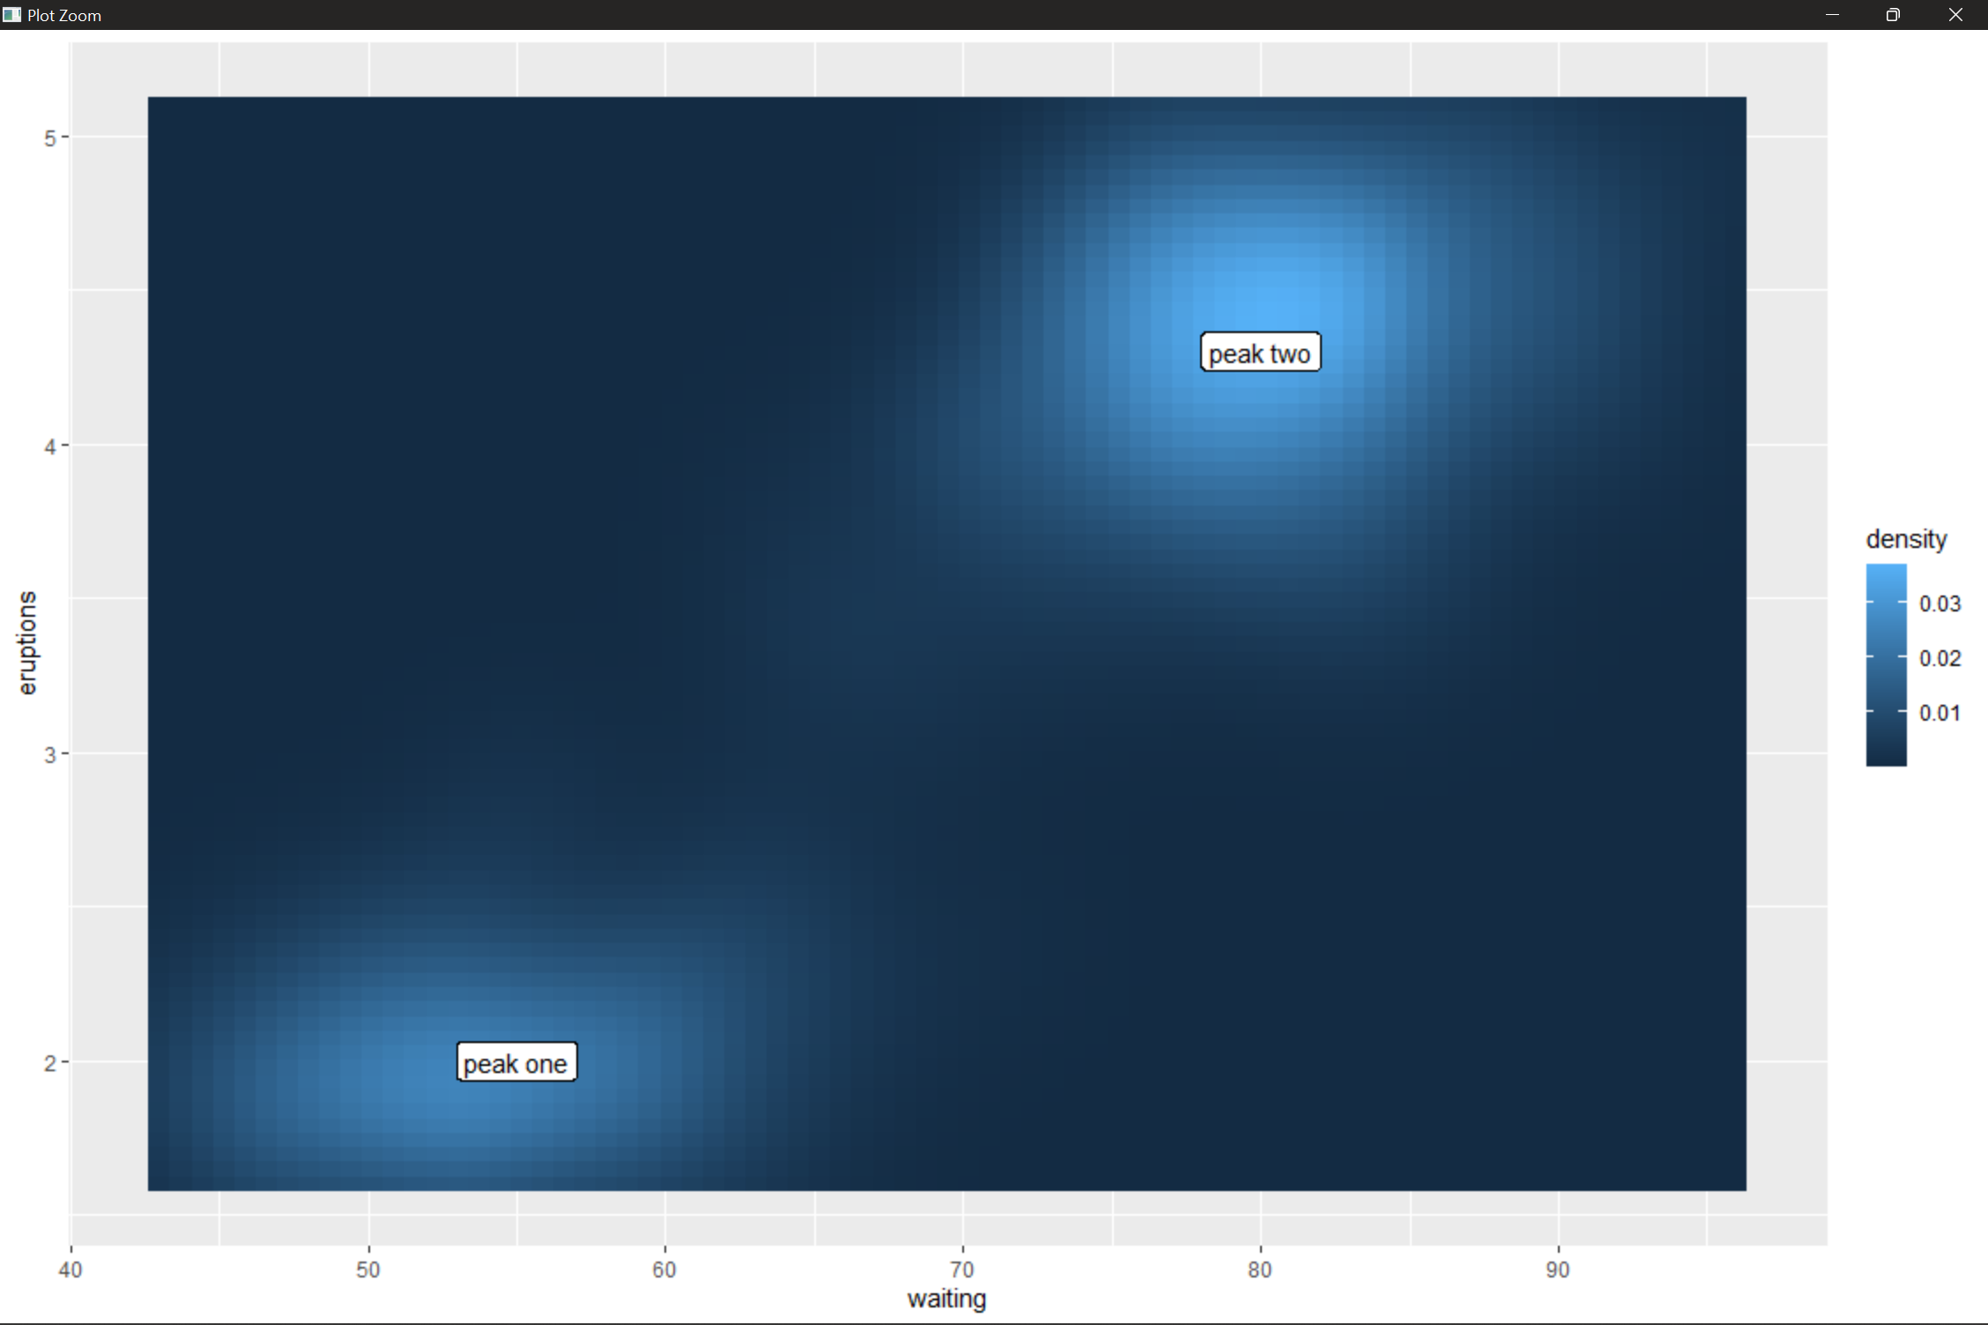
Task: Select the peak two annotation label
Action: point(1260,352)
